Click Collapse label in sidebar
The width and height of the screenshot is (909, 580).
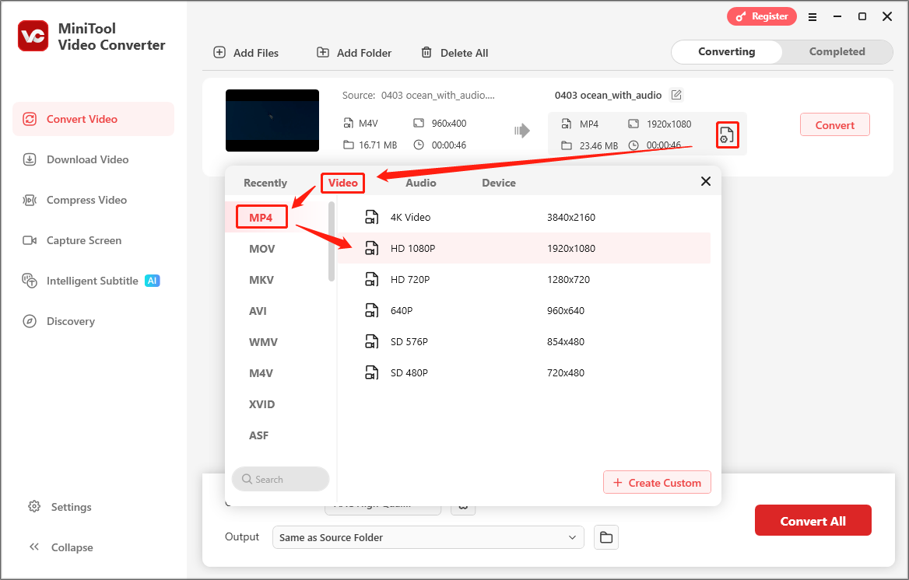click(72, 547)
